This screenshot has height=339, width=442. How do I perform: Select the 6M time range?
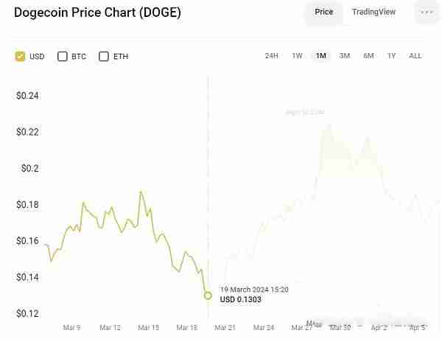point(368,56)
